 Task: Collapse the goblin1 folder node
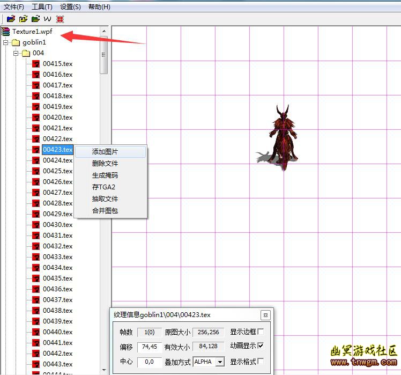coord(5,42)
